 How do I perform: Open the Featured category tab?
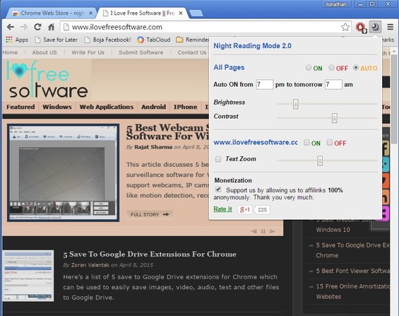(x=20, y=107)
